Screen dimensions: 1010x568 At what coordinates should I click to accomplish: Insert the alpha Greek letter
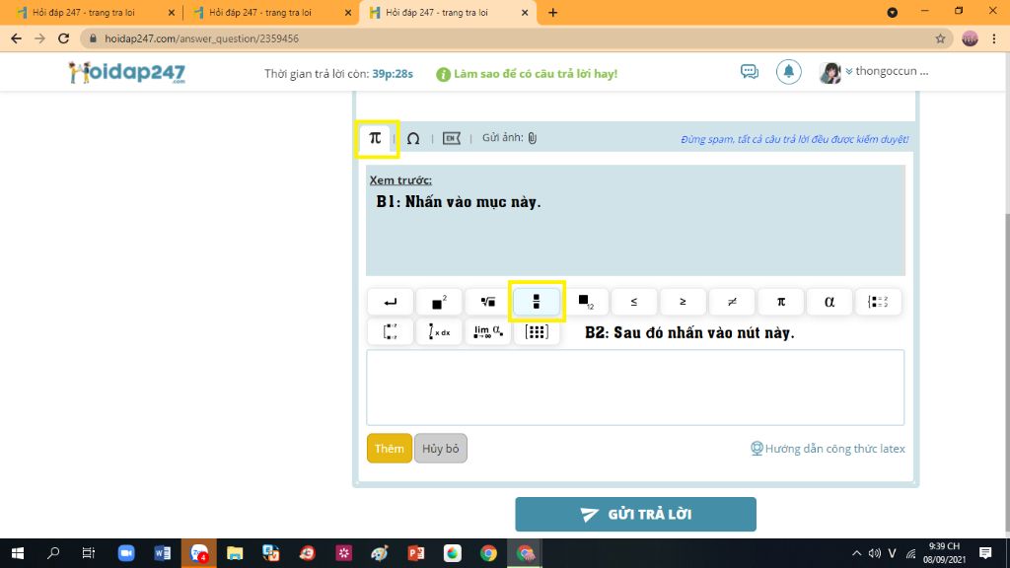pyautogui.click(x=830, y=302)
